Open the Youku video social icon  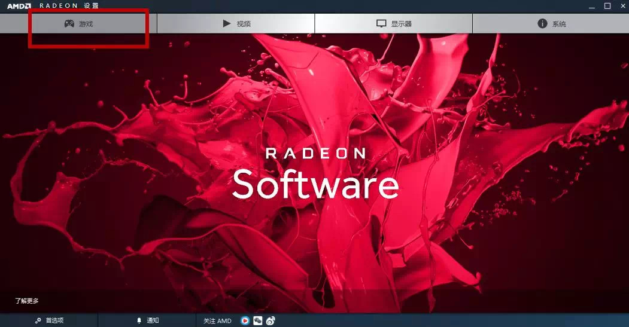coord(245,320)
